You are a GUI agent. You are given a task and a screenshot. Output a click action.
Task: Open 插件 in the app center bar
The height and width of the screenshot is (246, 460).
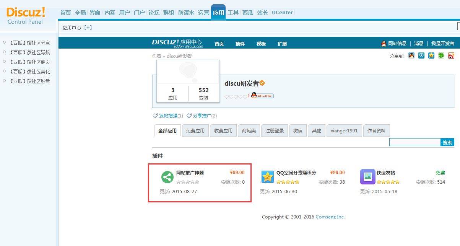(x=240, y=44)
